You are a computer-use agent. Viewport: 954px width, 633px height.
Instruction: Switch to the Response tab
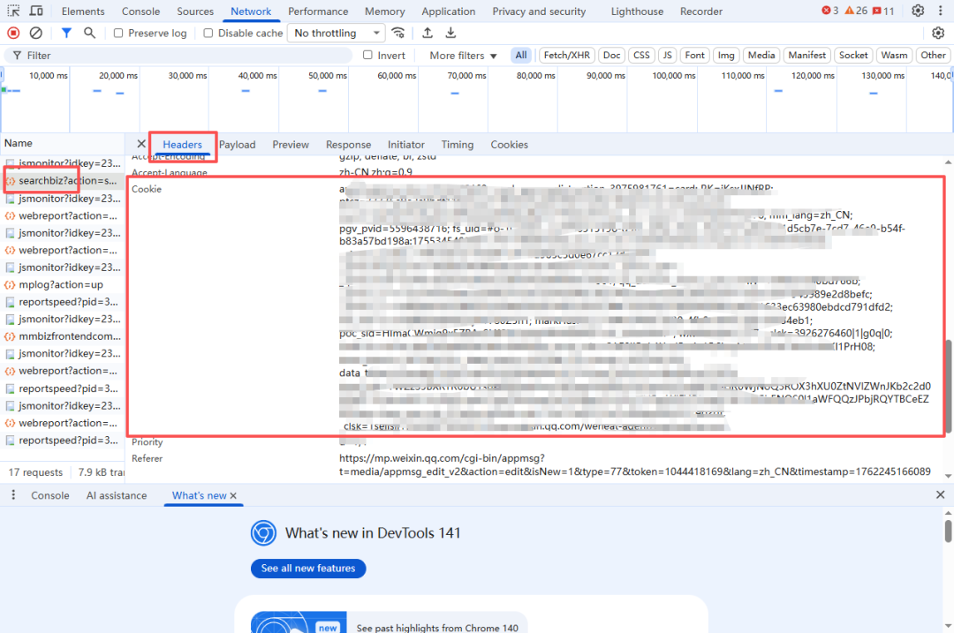[348, 144]
